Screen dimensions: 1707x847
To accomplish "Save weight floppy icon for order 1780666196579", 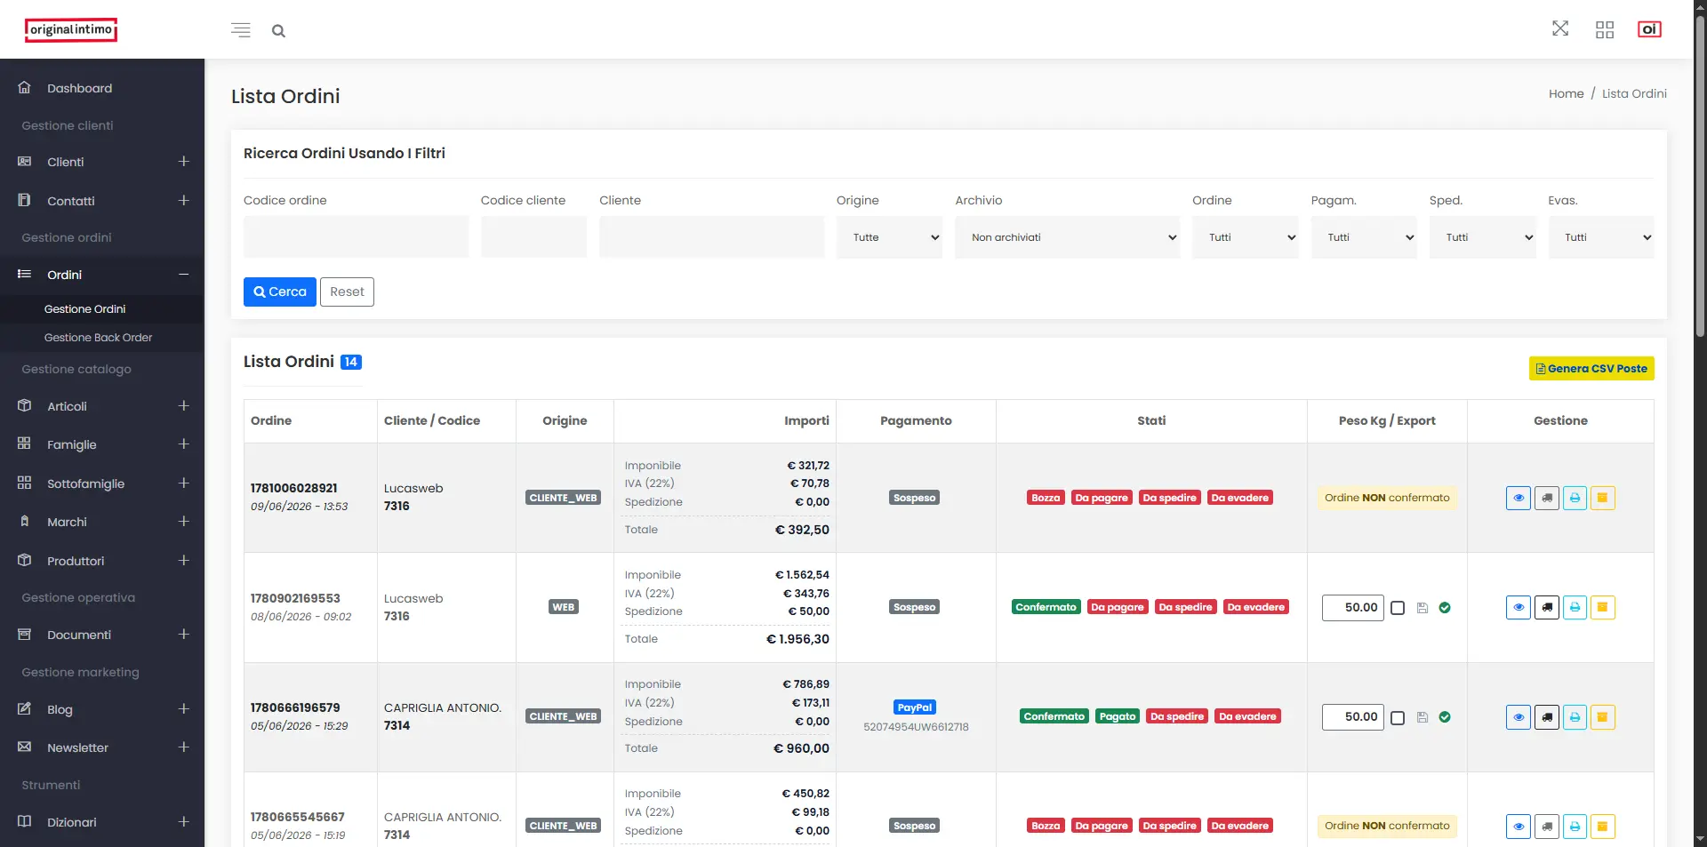I will tap(1422, 717).
